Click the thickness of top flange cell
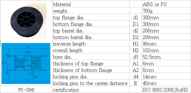The height and width of the screenshot is (93, 191). 91,64
